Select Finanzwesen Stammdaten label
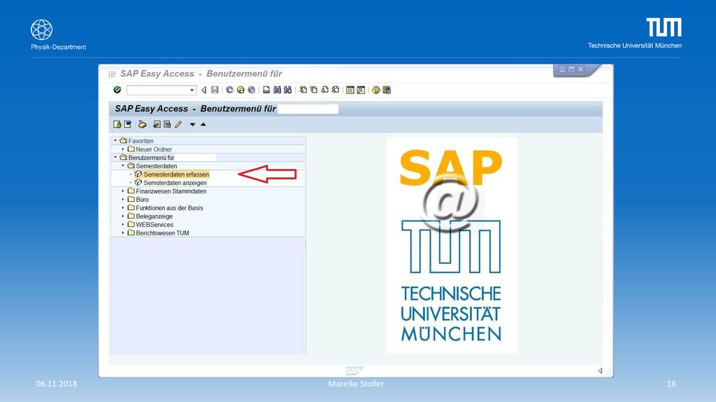The height and width of the screenshot is (402, 716). [x=171, y=191]
